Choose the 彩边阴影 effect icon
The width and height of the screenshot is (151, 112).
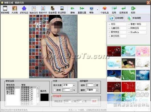(x=62, y=10)
